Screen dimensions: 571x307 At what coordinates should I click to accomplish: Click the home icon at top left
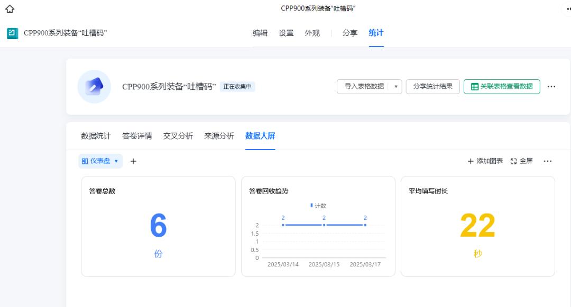pyautogui.click(x=10, y=9)
